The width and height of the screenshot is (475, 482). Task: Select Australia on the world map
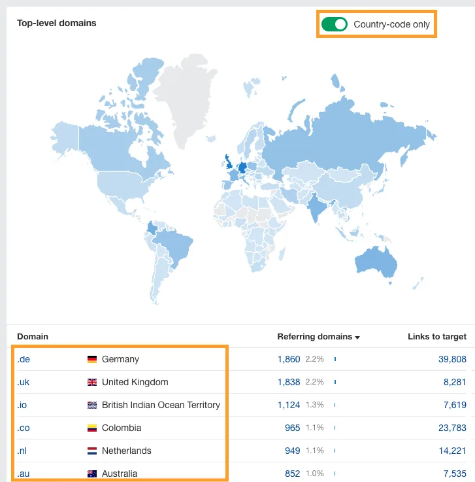[376, 262]
